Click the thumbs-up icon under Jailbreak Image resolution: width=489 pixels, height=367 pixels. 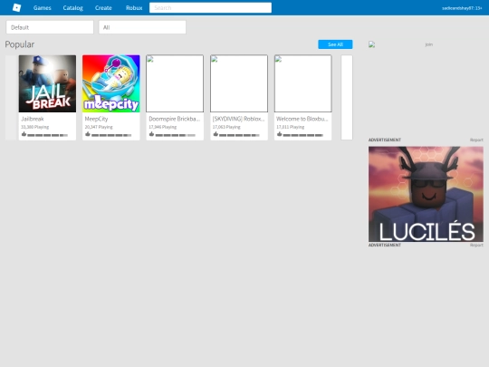(24, 134)
